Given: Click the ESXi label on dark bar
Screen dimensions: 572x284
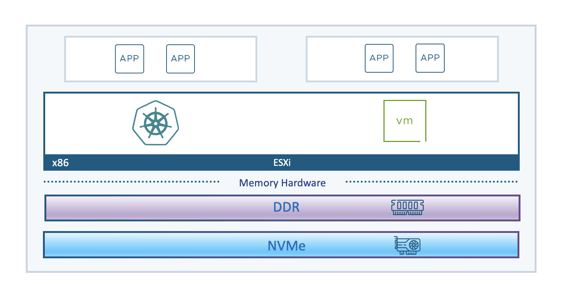Looking at the screenshot, I should coord(282,163).
